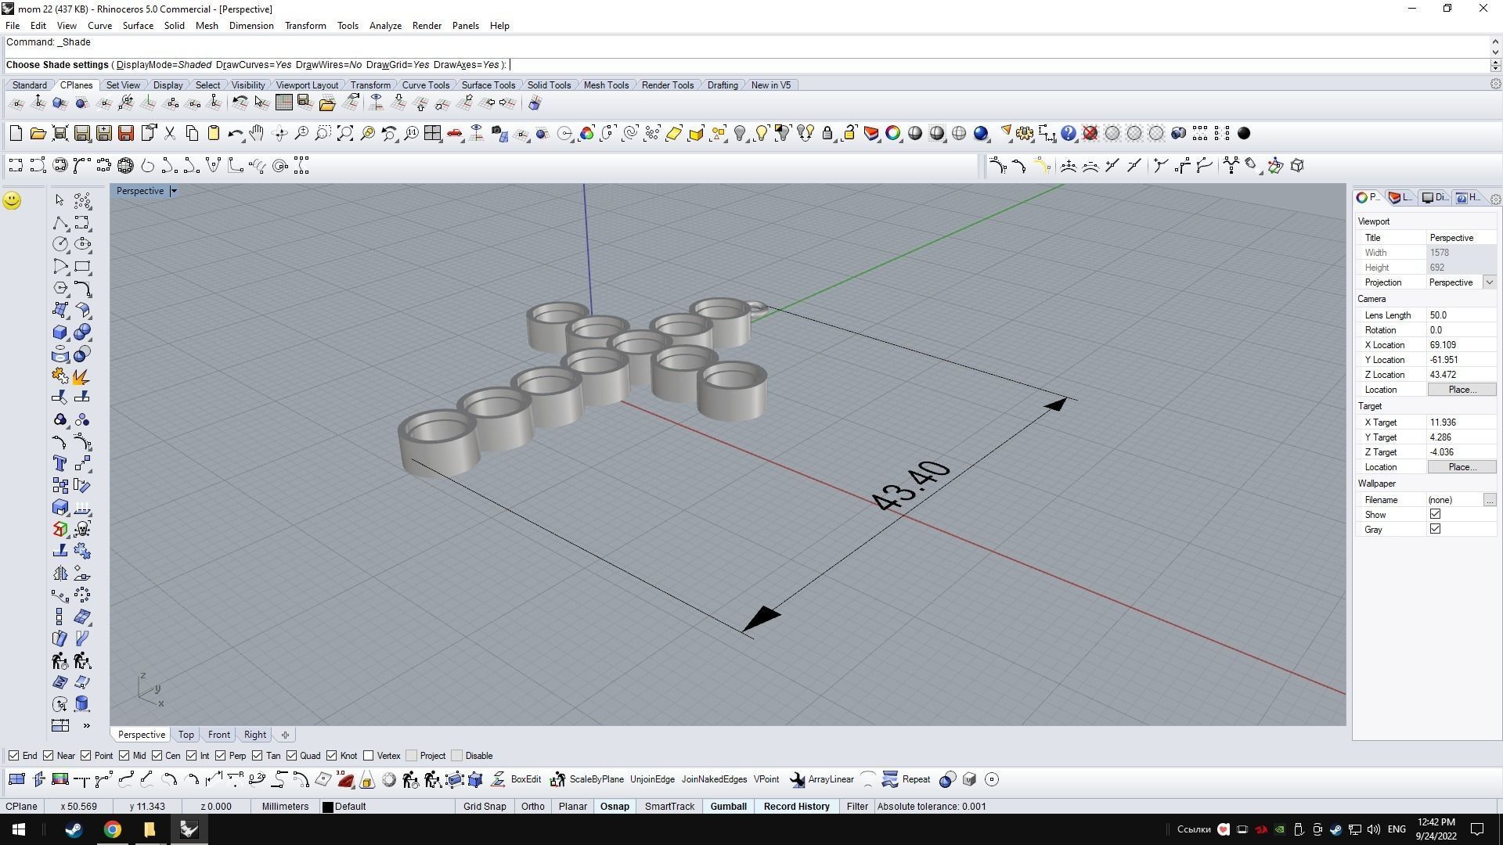Open the Surface menu

(138, 26)
